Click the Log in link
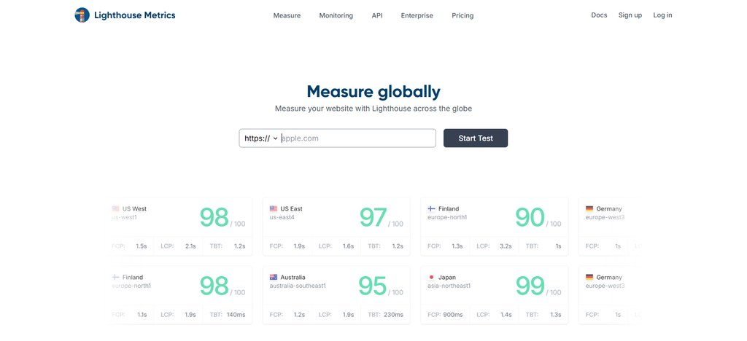Image resolution: width=747 pixels, height=341 pixels. pyautogui.click(x=662, y=15)
